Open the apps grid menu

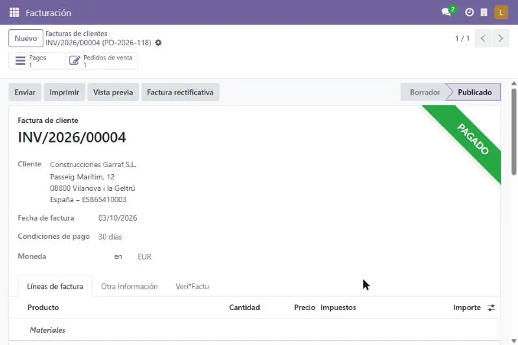[x=14, y=12]
